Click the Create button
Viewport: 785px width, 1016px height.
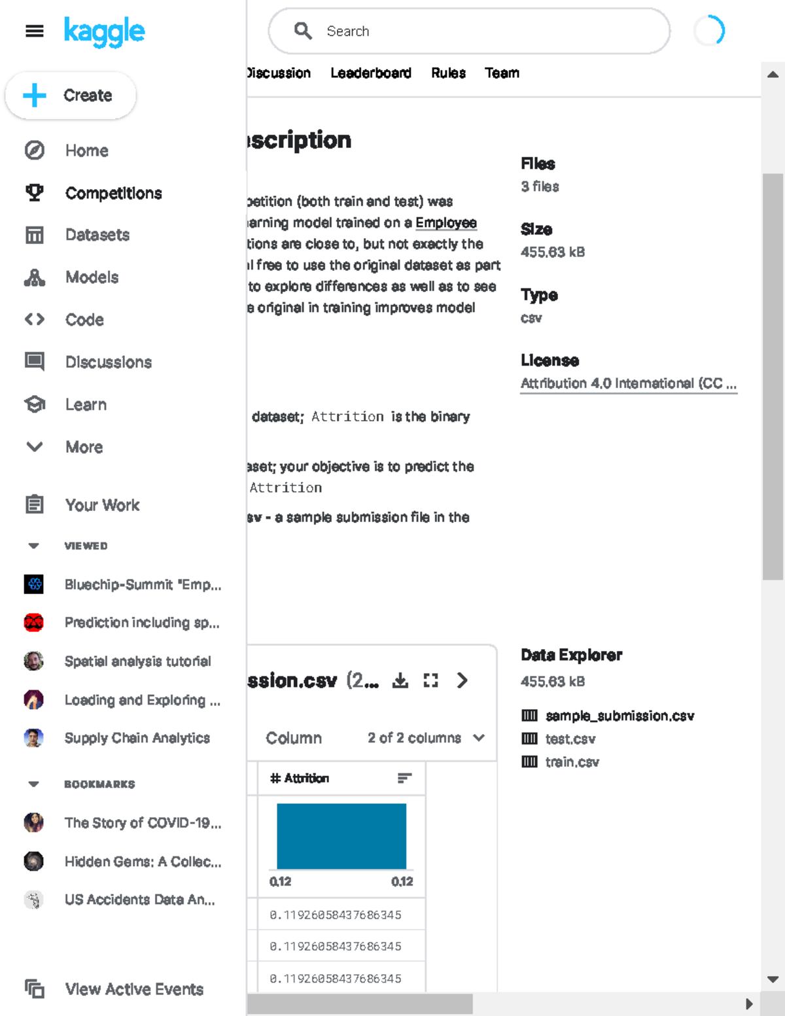click(71, 96)
